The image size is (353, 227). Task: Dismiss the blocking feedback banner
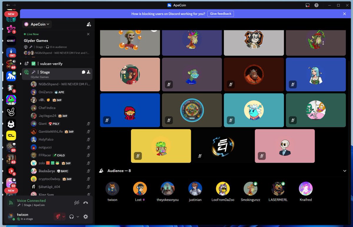(344, 14)
